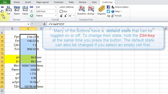This screenshot has height=94, width=168.
Task: Select cell with value 125798.66
Action: pyautogui.click(x=28, y=86)
